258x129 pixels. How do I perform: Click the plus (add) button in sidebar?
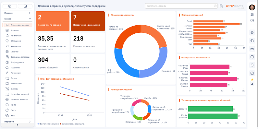[10, 6]
